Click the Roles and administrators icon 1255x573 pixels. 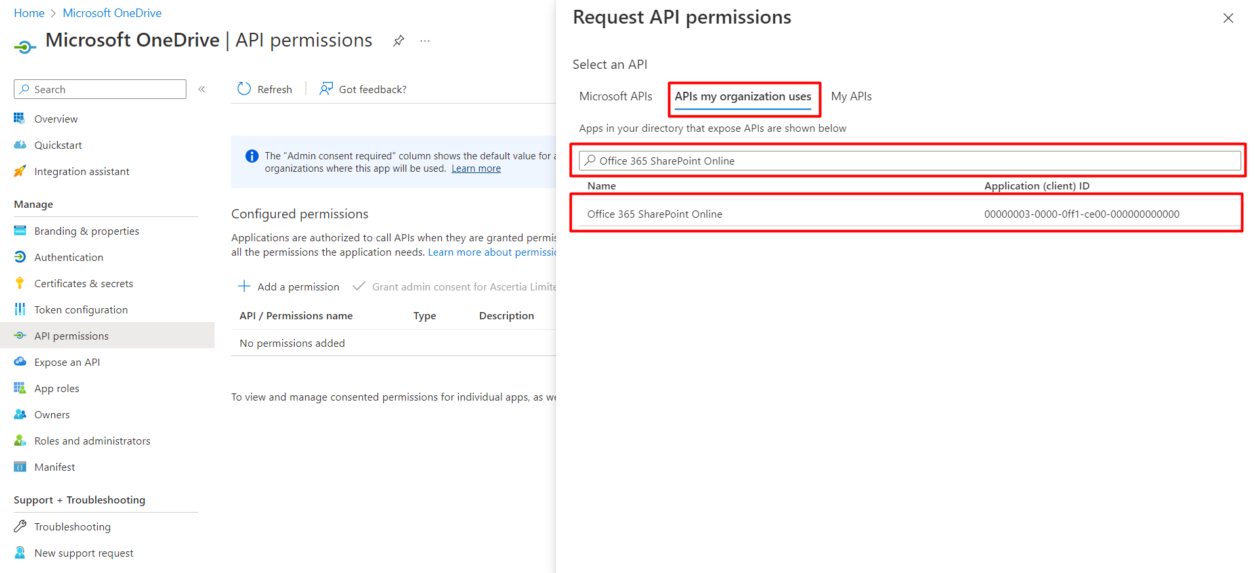click(x=20, y=441)
